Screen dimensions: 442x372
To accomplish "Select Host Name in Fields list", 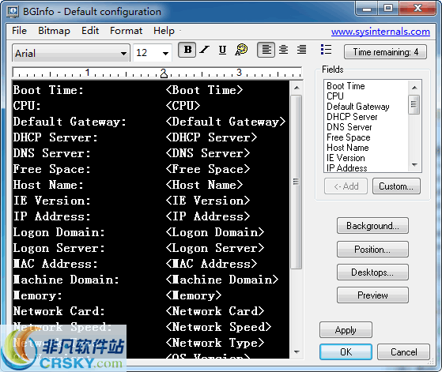I will [x=348, y=148].
